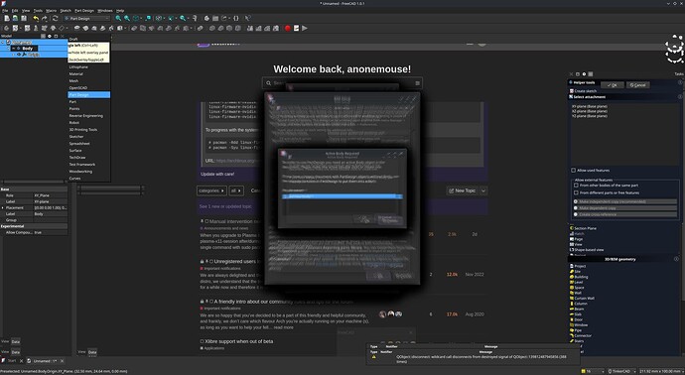This screenshot has height=375, width=685.
Task: Click the Refresh recompute icon
Action: 55,18
